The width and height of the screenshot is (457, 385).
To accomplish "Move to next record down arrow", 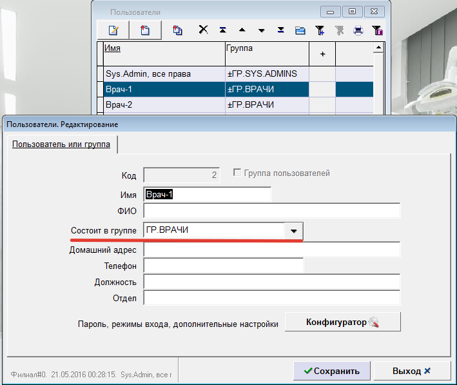I will [262, 30].
